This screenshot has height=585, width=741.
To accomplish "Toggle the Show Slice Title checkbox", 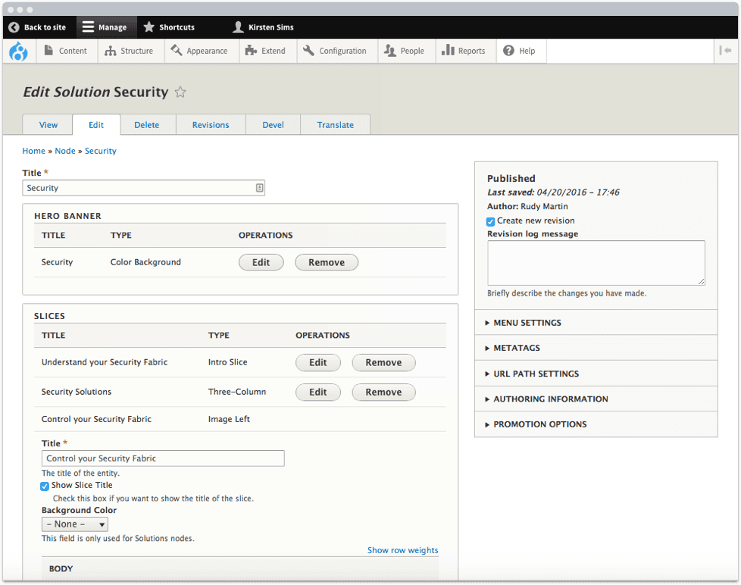I will coord(45,486).
